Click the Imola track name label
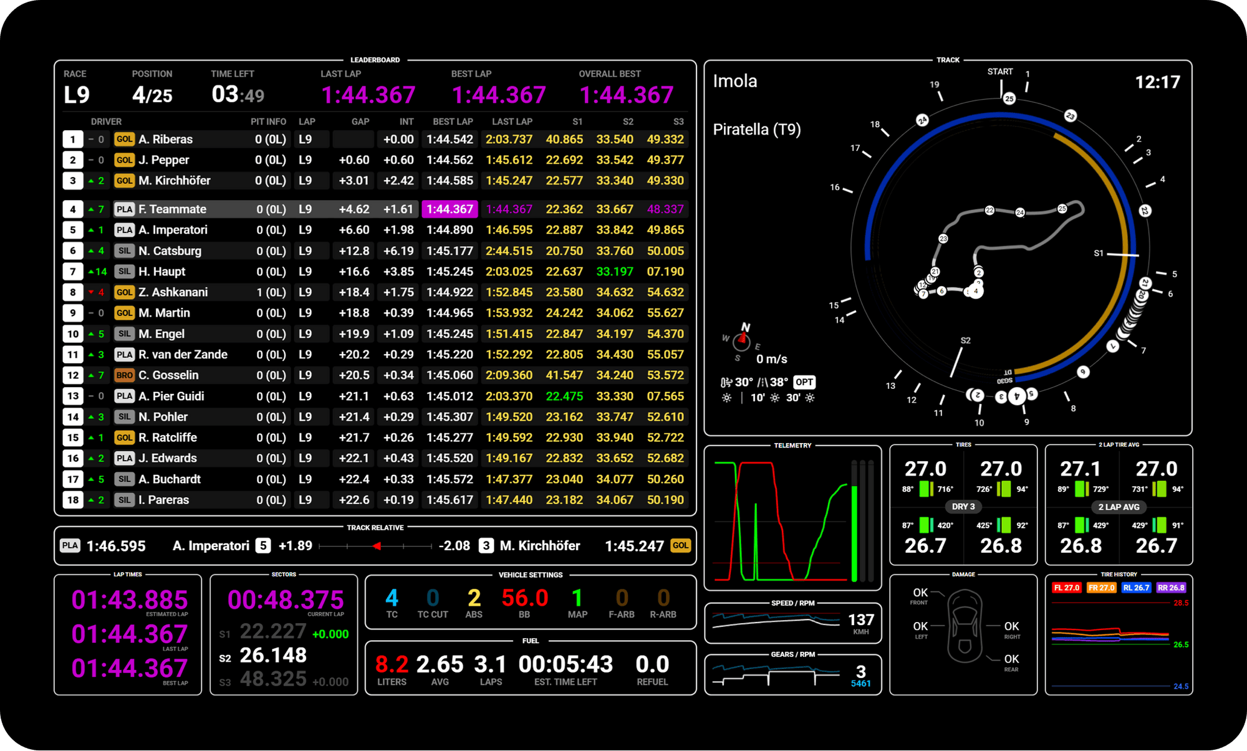Image resolution: width=1247 pixels, height=751 pixels. [x=734, y=81]
